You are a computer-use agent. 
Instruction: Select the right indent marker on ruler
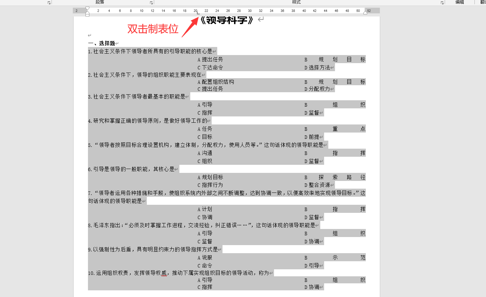click(x=365, y=13)
